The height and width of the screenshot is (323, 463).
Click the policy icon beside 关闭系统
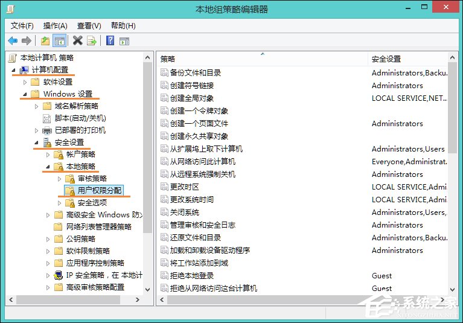164,212
